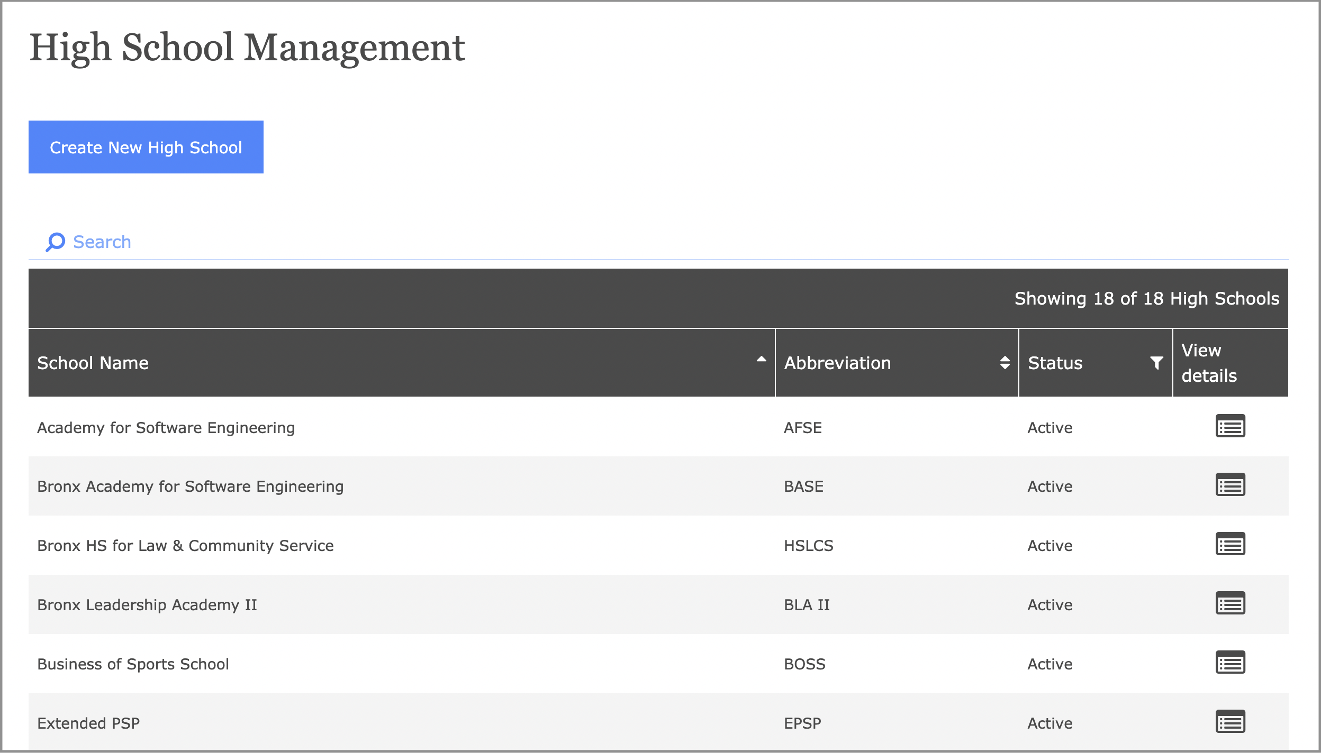This screenshot has width=1321, height=753.
Task: Select the Bronx Leadership Academy II name
Action: [147, 605]
